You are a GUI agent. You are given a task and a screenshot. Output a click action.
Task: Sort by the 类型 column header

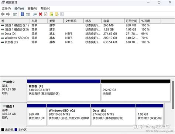[x=56, y=21]
